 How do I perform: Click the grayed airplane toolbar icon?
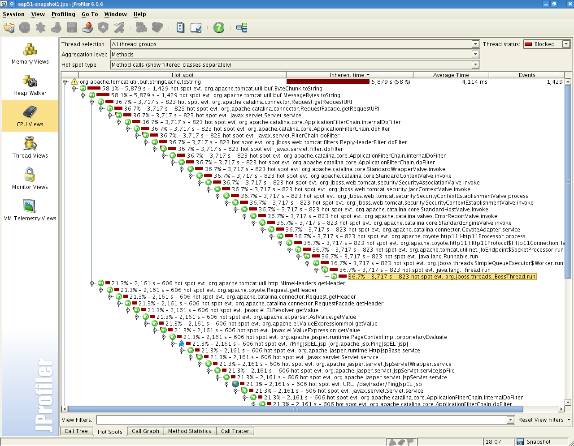coord(119,28)
